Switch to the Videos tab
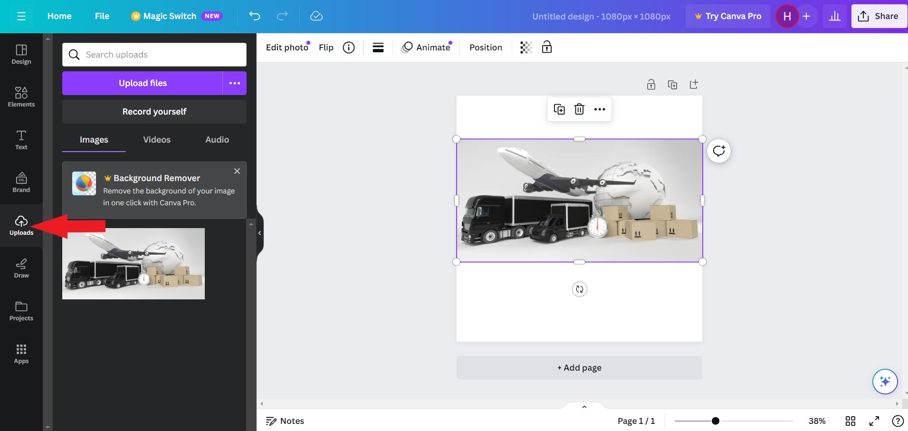Image resolution: width=908 pixels, height=431 pixels. click(x=156, y=139)
